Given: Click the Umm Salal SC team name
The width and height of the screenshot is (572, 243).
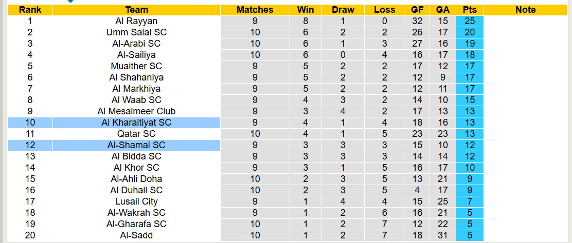Looking at the screenshot, I should tap(136, 32).
